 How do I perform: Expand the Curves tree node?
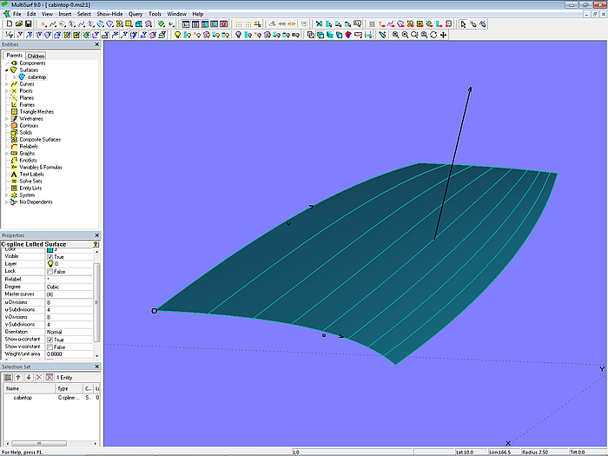pos(6,84)
